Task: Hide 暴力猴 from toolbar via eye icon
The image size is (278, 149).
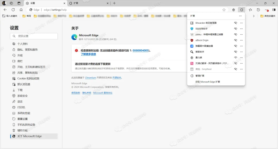Action: point(235,58)
